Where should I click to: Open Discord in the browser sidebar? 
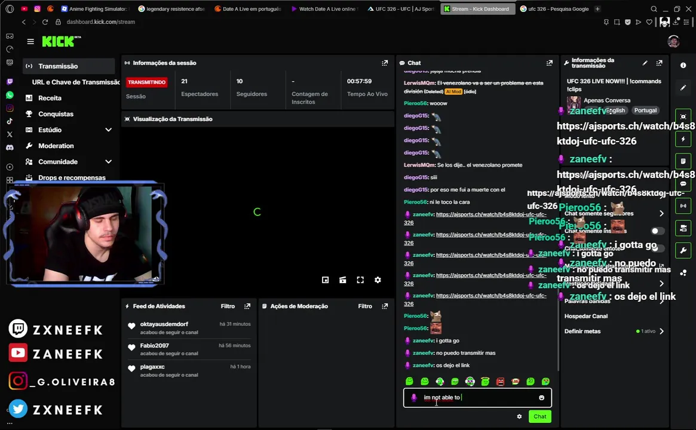click(10, 148)
